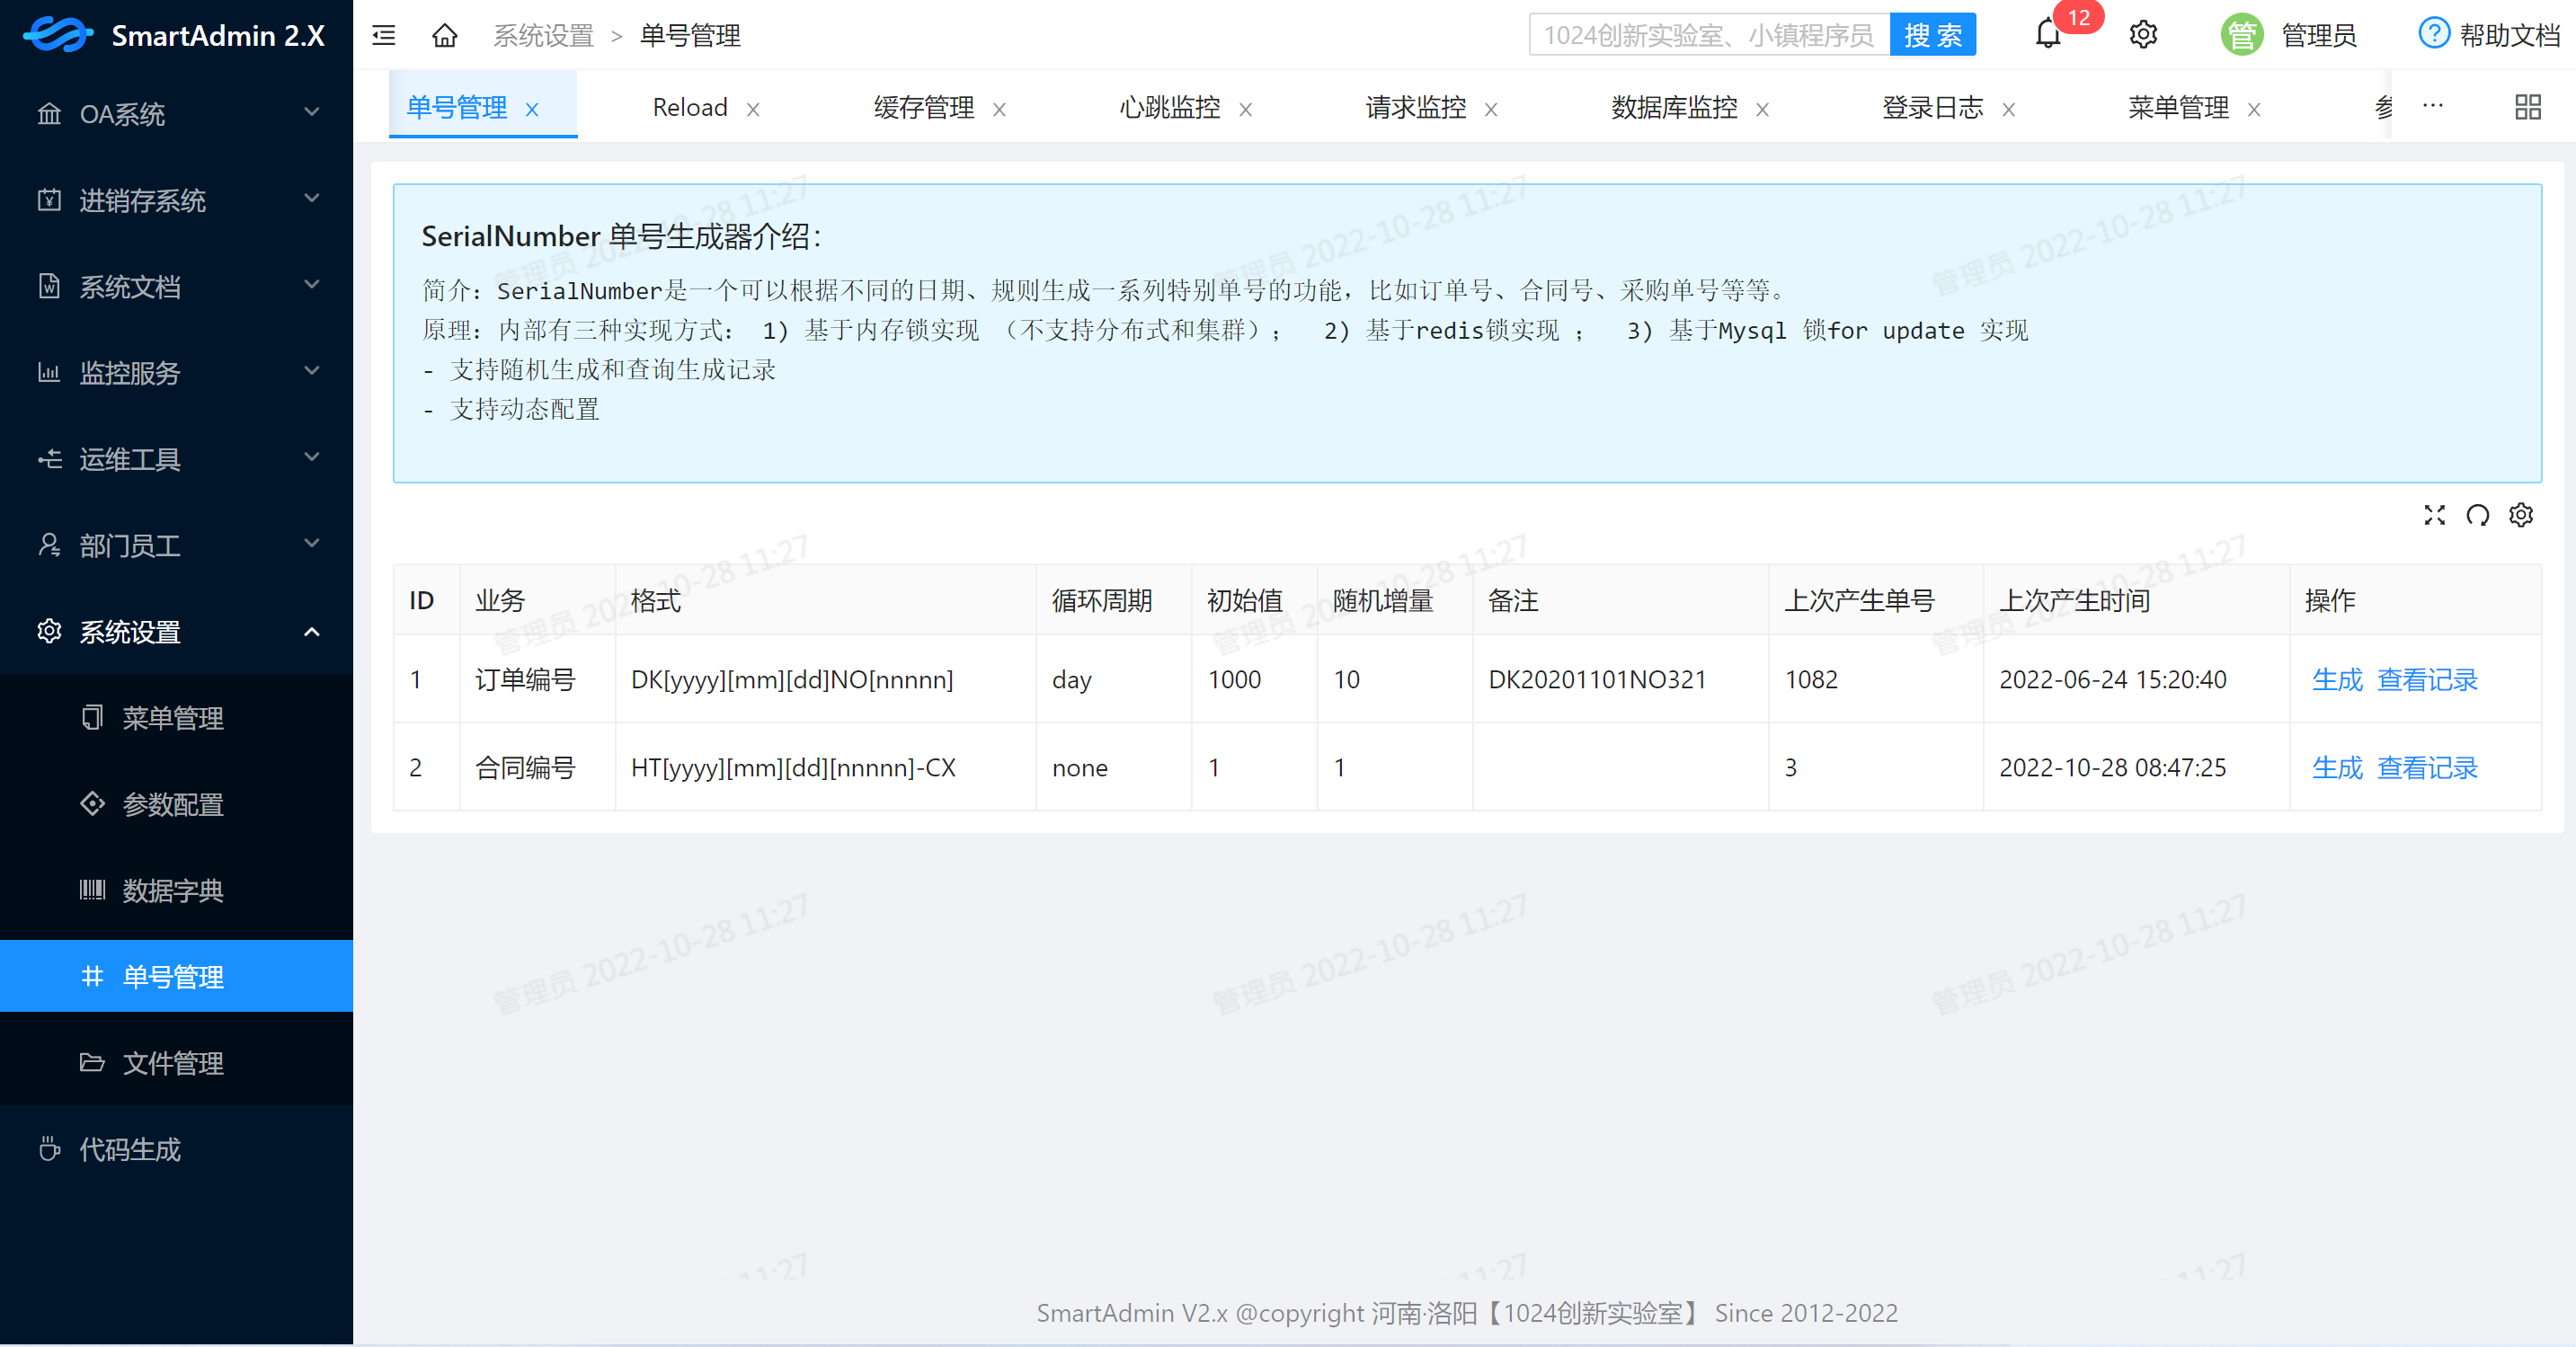The width and height of the screenshot is (2576, 1347).
Task: Switch to the 缓存管理 tab
Action: click(x=923, y=107)
